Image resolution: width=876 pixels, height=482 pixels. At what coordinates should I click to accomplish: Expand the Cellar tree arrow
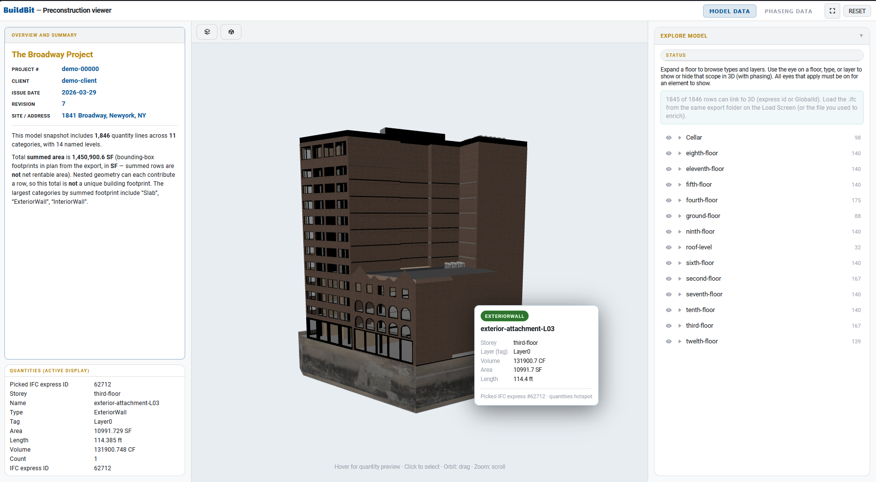click(x=680, y=138)
